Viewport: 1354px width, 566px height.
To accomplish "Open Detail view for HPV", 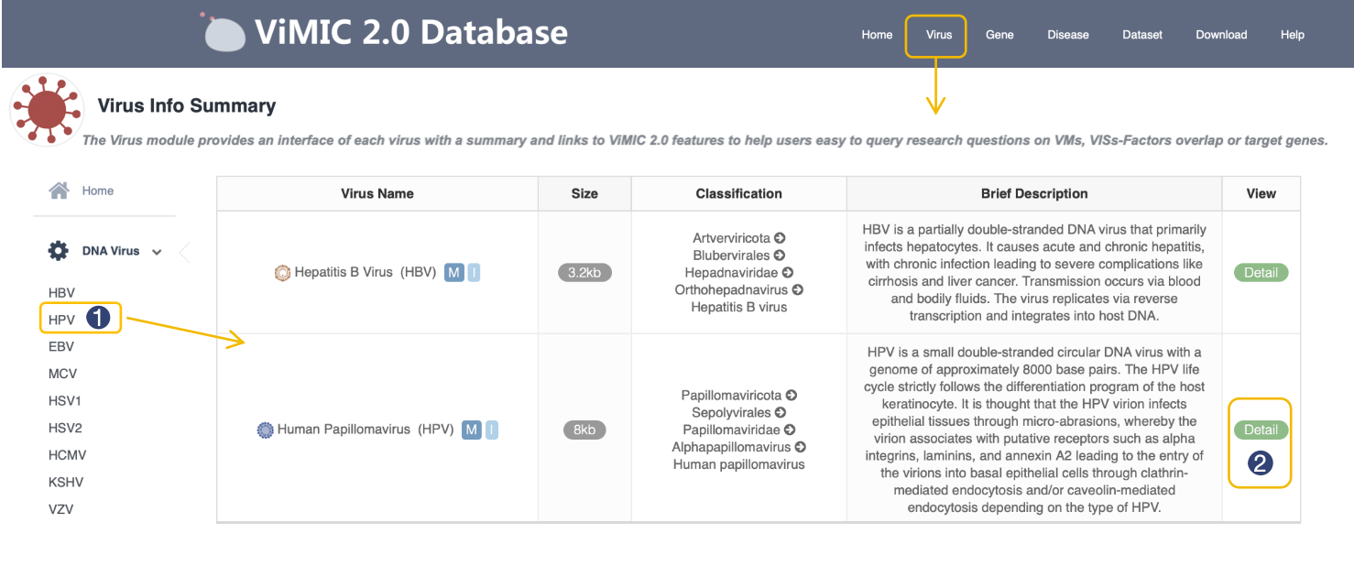I will click(x=1261, y=430).
